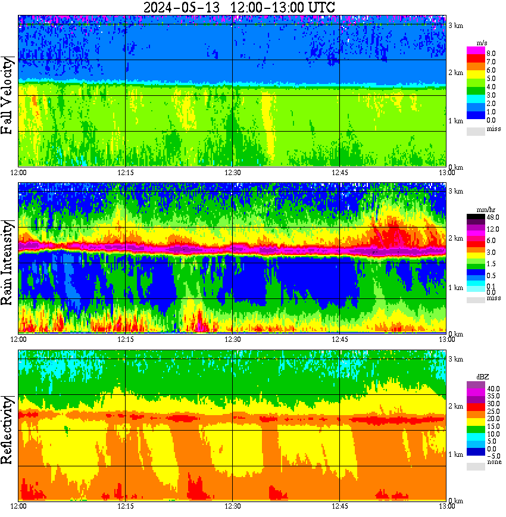Click the miss label in the m/s legend
The image size is (506, 517).
coord(493,129)
